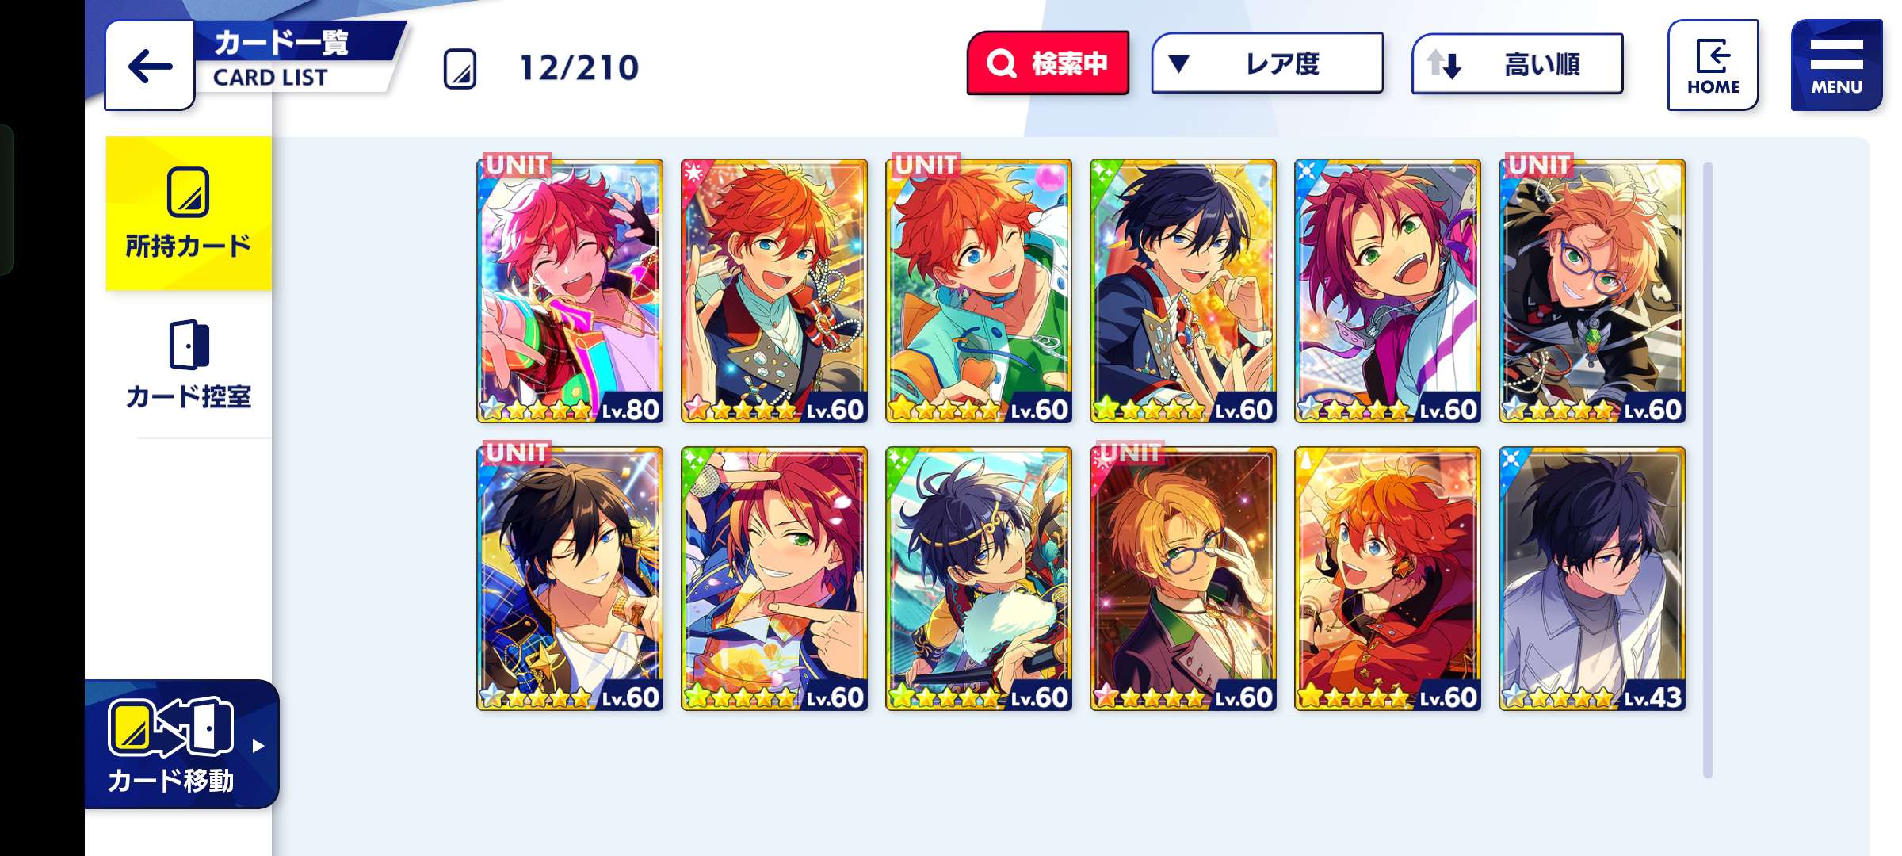The height and width of the screenshot is (856, 1902).
Task: Click the door icon for カード控室
Action: pyautogui.click(x=189, y=344)
